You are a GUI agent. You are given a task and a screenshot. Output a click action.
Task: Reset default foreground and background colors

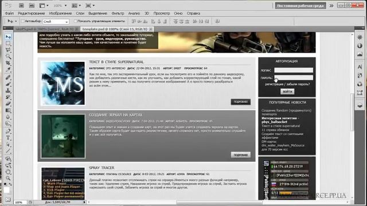click(6, 184)
